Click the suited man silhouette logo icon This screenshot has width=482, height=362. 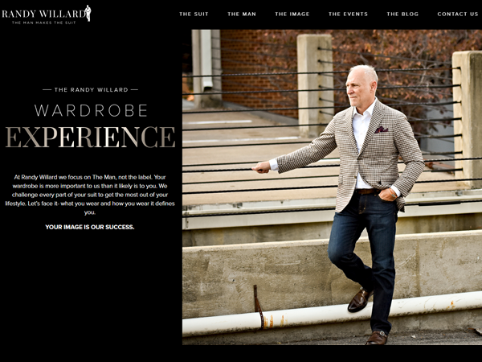(x=88, y=13)
